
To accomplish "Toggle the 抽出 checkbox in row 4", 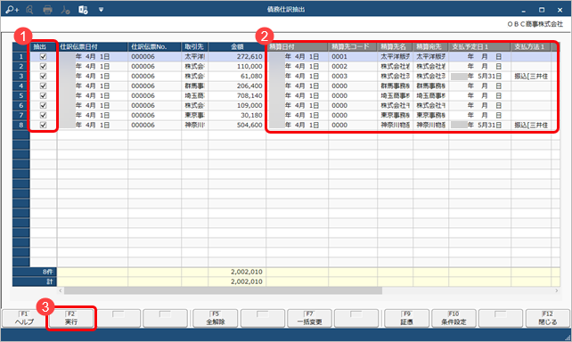I will click(43, 86).
